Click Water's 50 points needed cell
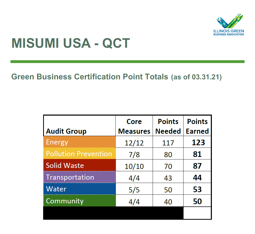This screenshot has width=255, height=234. coord(168,189)
